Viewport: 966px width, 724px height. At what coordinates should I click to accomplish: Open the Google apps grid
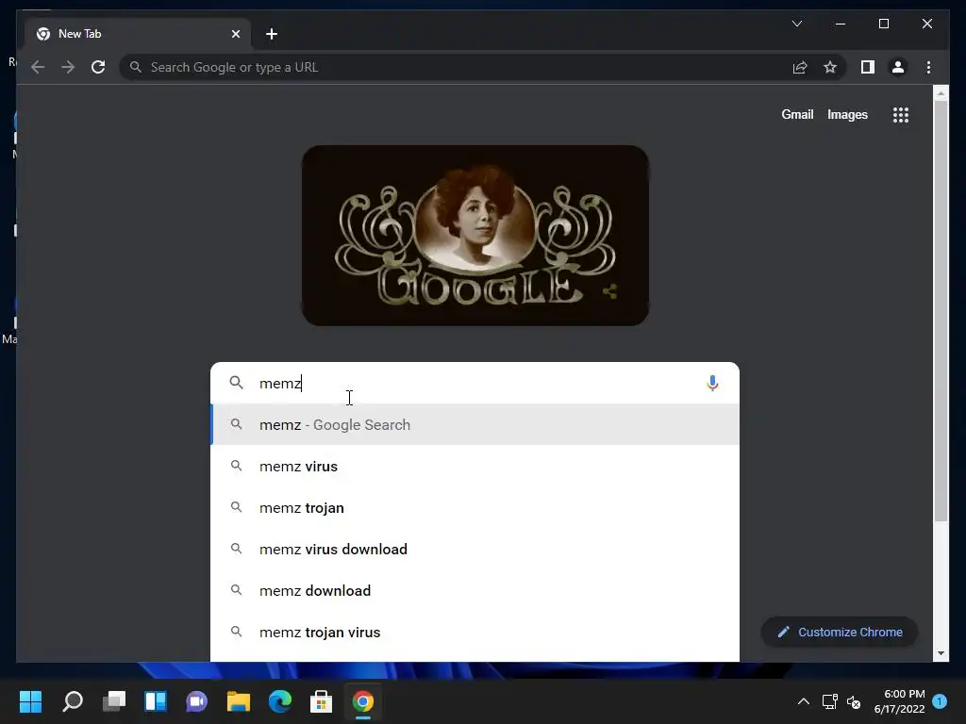pyautogui.click(x=900, y=114)
